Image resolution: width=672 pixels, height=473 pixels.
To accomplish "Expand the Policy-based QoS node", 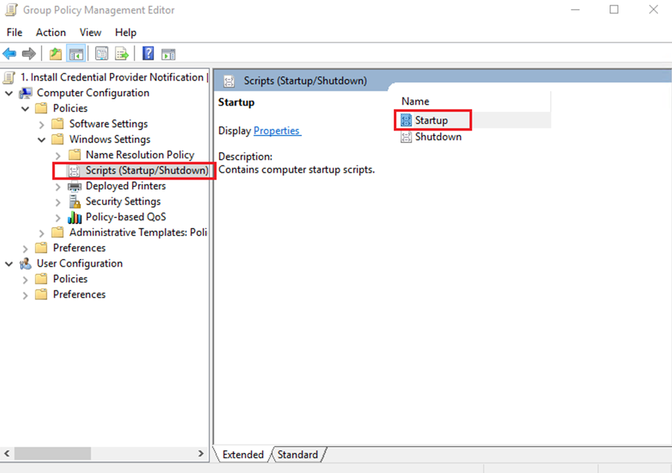I will coord(58,218).
